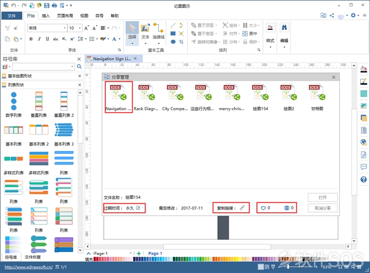This screenshot has height=273, width=370.
Task: Apply bold formatting
Action: (x=31, y=39)
